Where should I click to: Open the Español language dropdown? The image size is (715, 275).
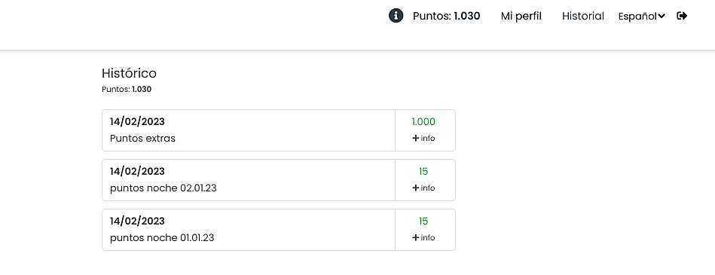click(x=642, y=17)
